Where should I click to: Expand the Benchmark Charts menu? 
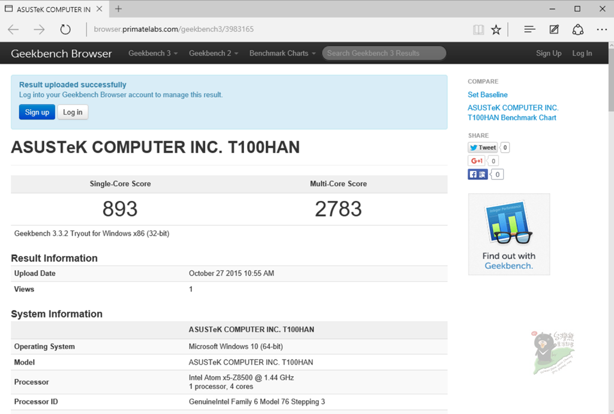(x=282, y=53)
